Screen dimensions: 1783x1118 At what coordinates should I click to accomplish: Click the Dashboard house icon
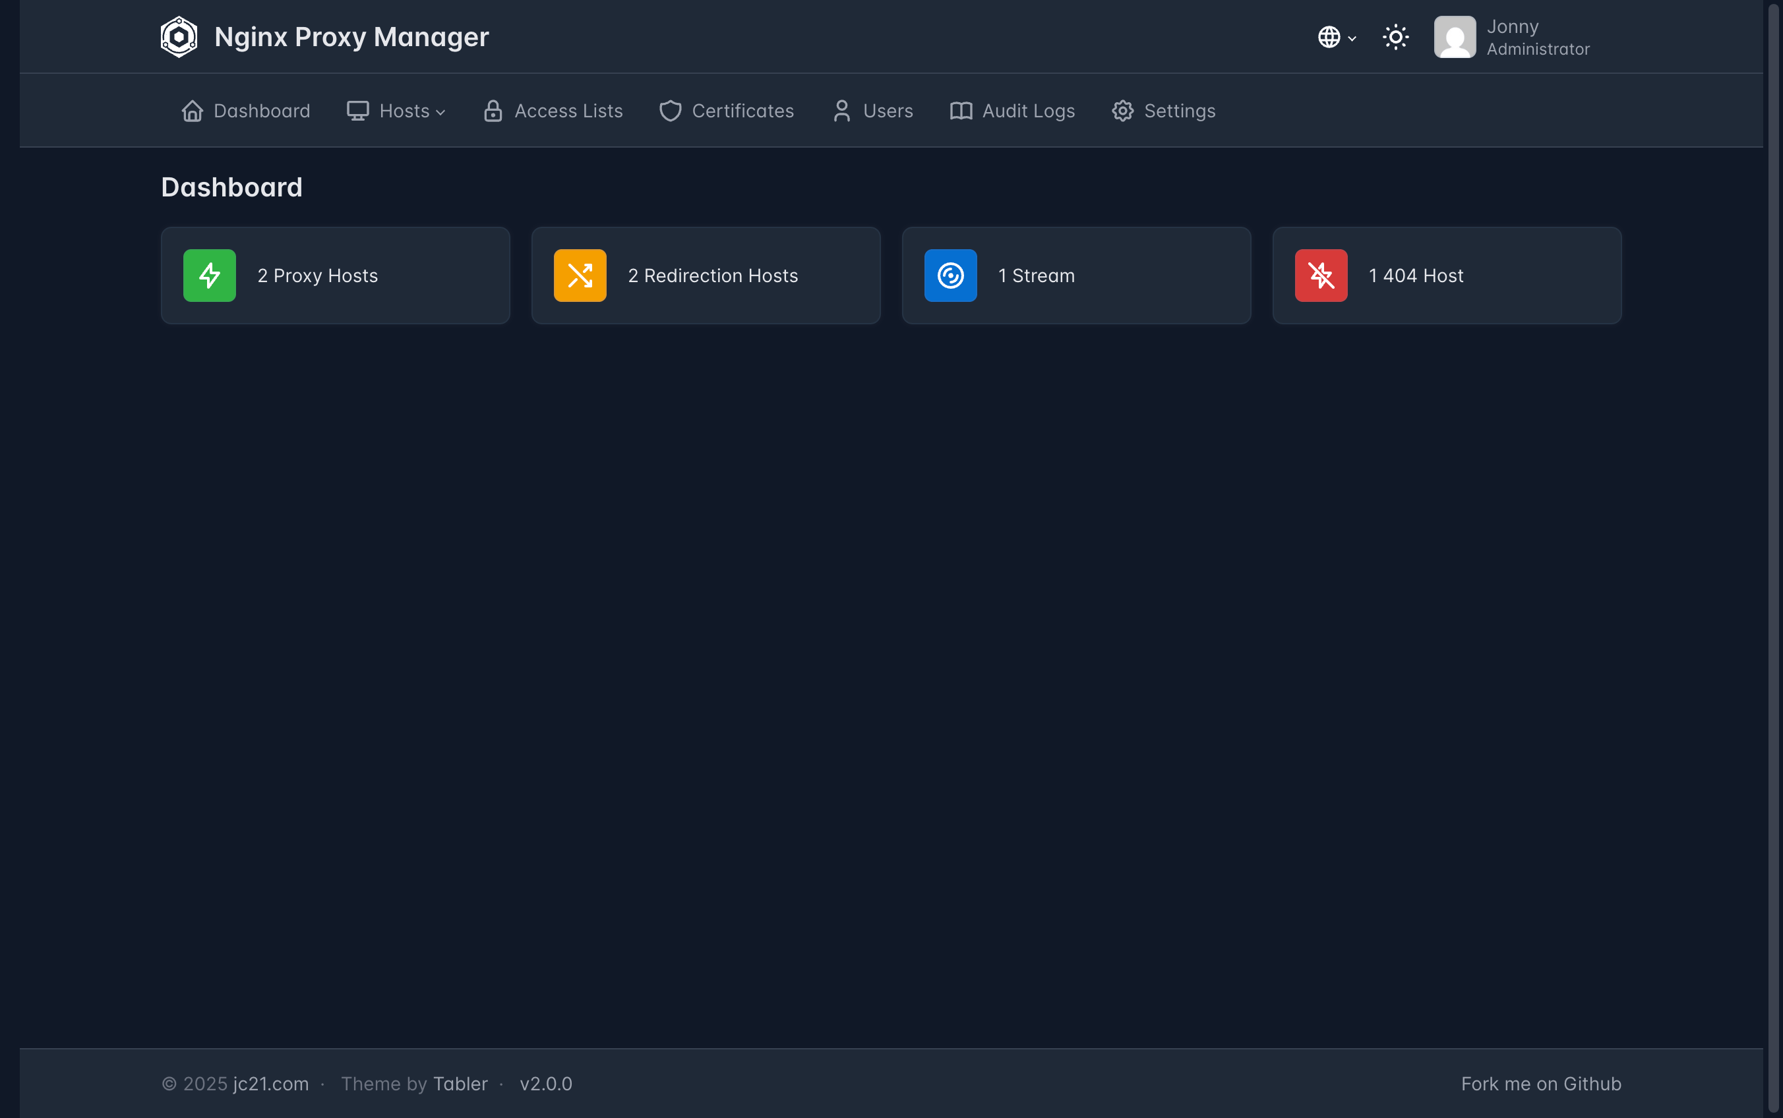[193, 111]
